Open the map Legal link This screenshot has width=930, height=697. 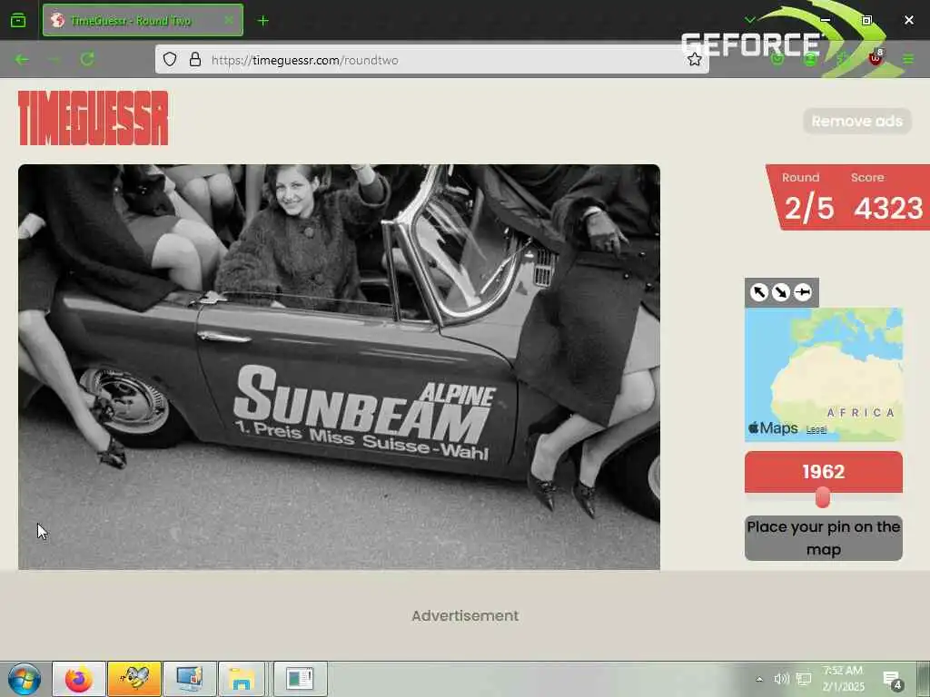(816, 429)
